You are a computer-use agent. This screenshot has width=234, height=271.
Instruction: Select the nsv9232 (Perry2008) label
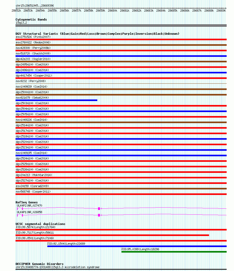tap(31, 81)
